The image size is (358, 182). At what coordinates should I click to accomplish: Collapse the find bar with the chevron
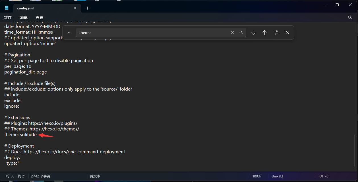[x=69, y=32]
